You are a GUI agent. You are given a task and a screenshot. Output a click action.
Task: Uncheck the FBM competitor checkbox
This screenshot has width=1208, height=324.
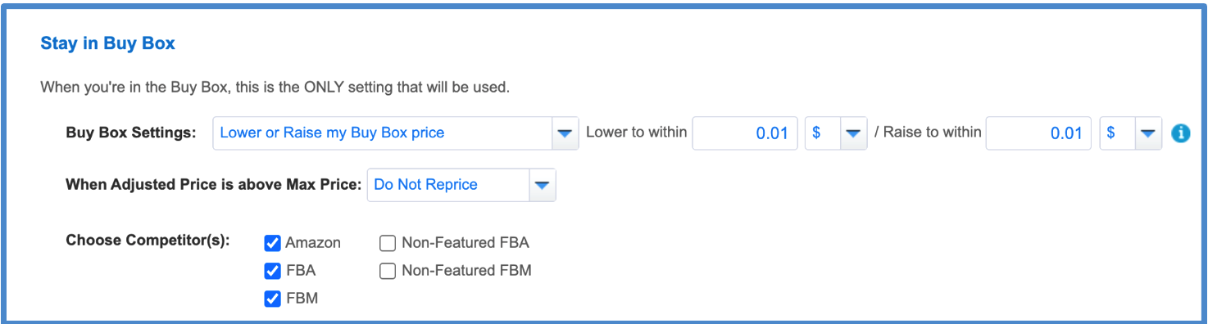[273, 299]
